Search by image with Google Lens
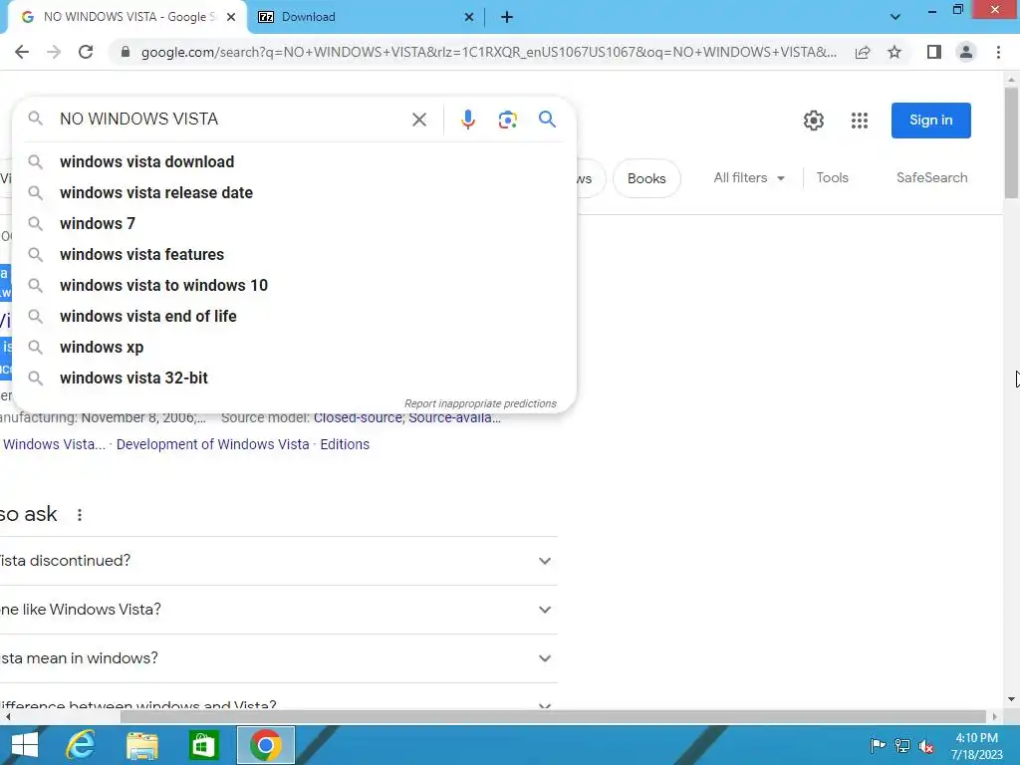1020x765 pixels. (507, 120)
